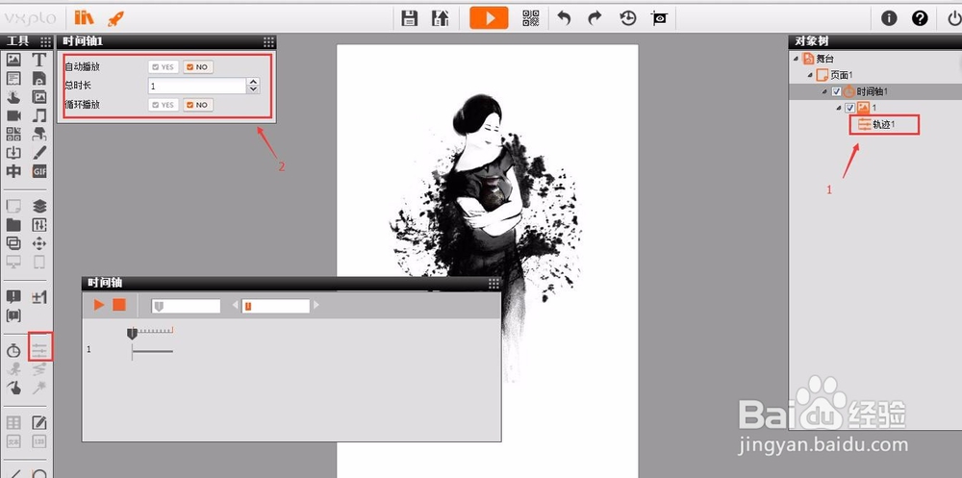Open the info icon
This screenshot has height=478, width=962.
[x=889, y=18]
